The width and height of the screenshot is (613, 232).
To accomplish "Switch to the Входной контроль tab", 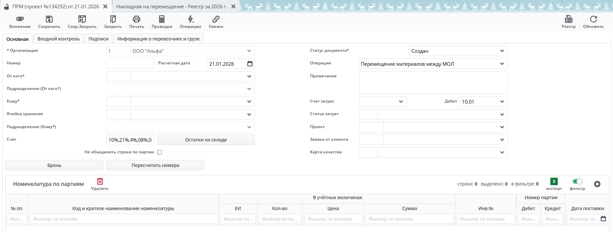I will click(x=58, y=39).
